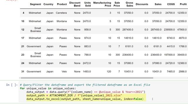Click Carretera product cell in row 4

tap(61, 13)
